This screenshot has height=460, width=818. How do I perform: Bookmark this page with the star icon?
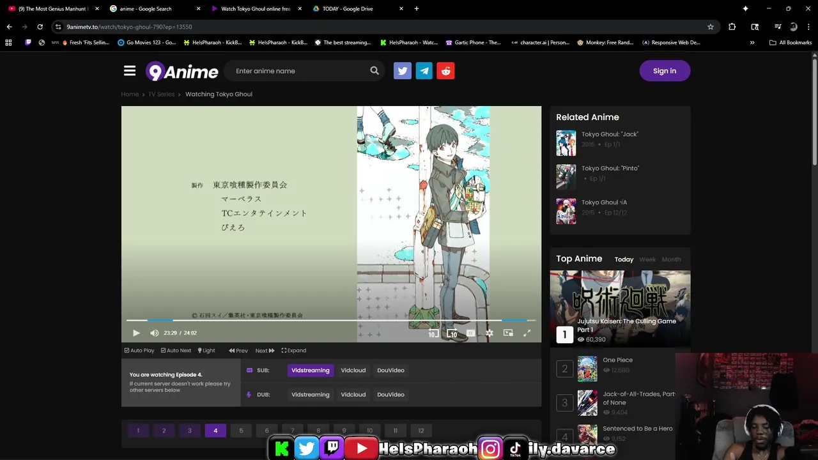710,27
